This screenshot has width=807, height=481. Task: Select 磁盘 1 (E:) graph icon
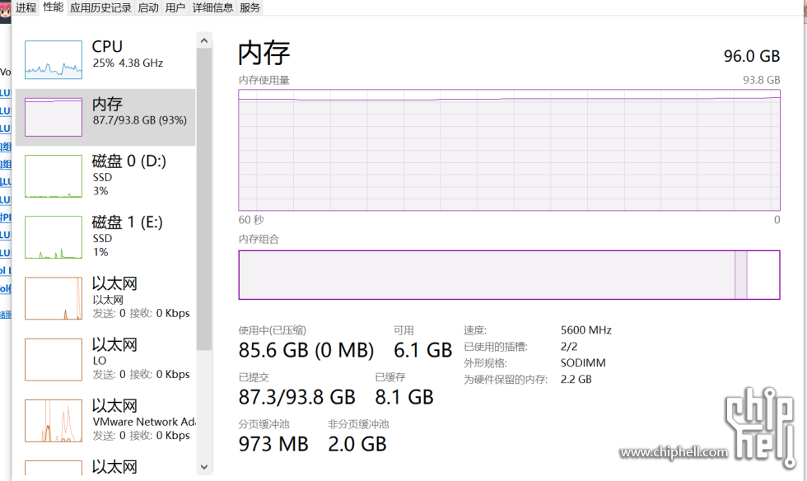pyautogui.click(x=54, y=237)
